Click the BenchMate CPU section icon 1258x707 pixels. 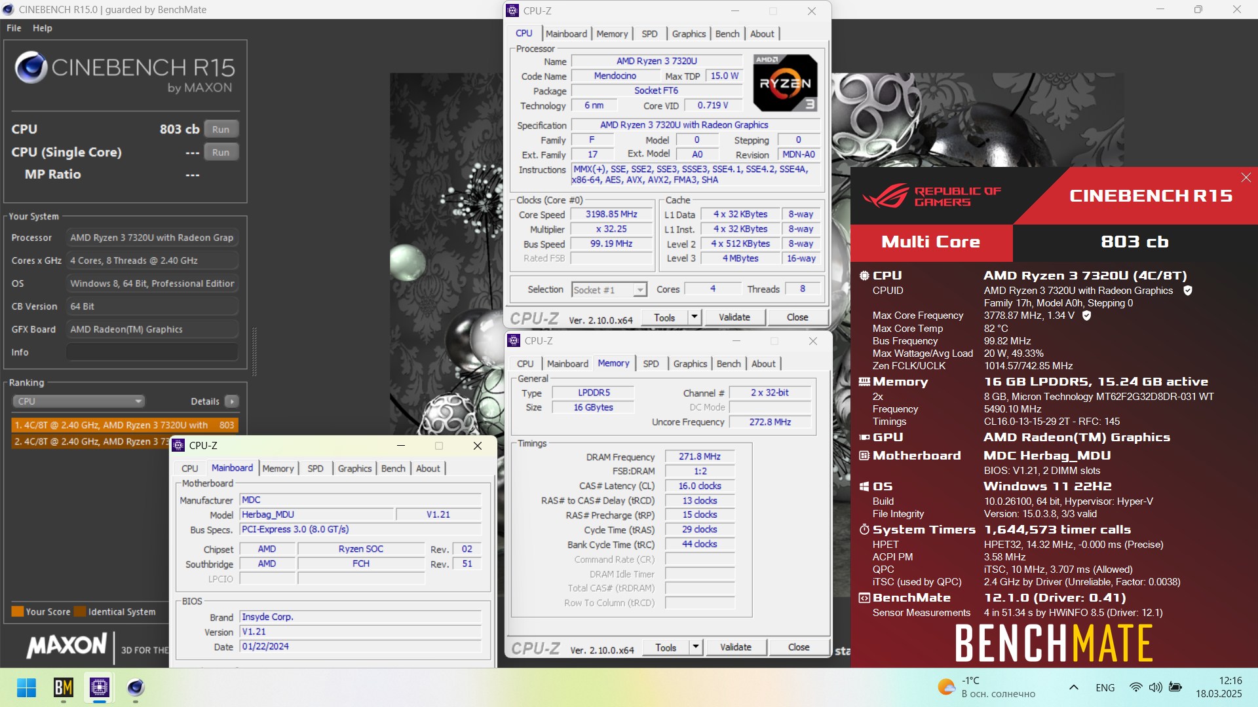tap(864, 276)
